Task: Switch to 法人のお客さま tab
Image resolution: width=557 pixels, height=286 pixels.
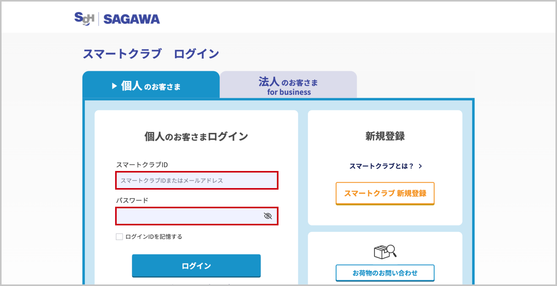Action: [x=288, y=85]
